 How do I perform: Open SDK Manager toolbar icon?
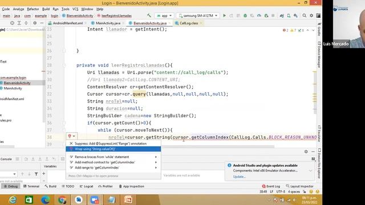pos(295,15)
